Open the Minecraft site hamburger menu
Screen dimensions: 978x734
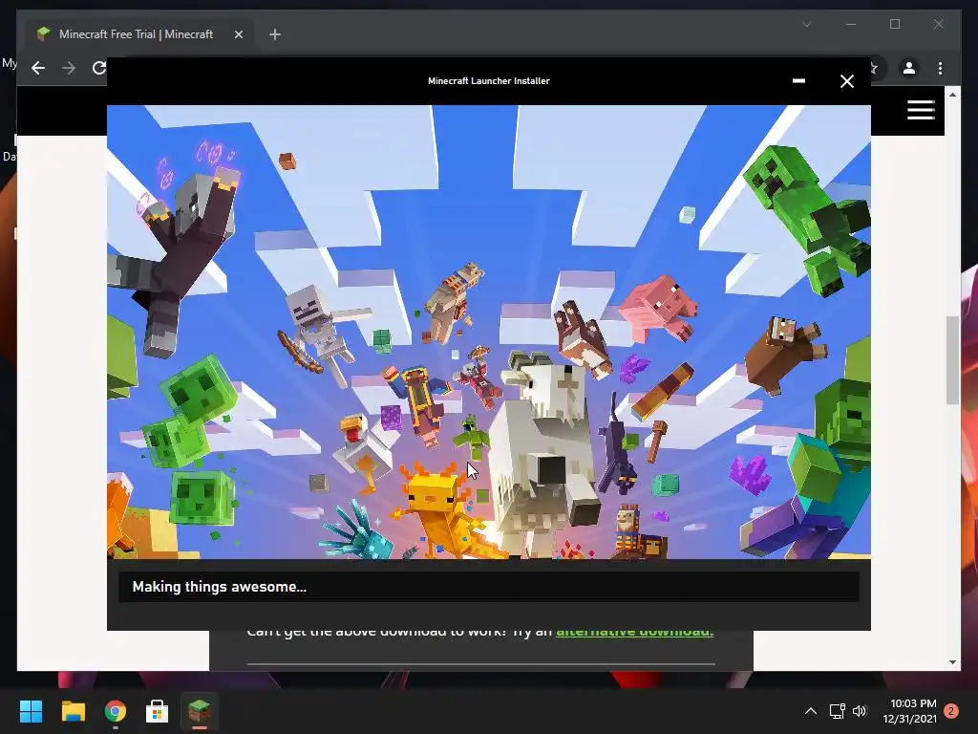tap(921, 110)
